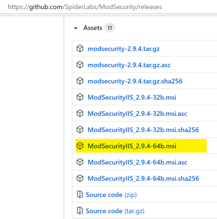Download modsecurity-2.9.4.tar.gz

click(124, 48)
